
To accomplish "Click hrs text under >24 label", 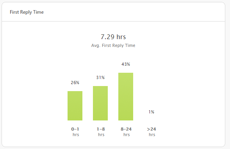I will click(x=152, y=135).
